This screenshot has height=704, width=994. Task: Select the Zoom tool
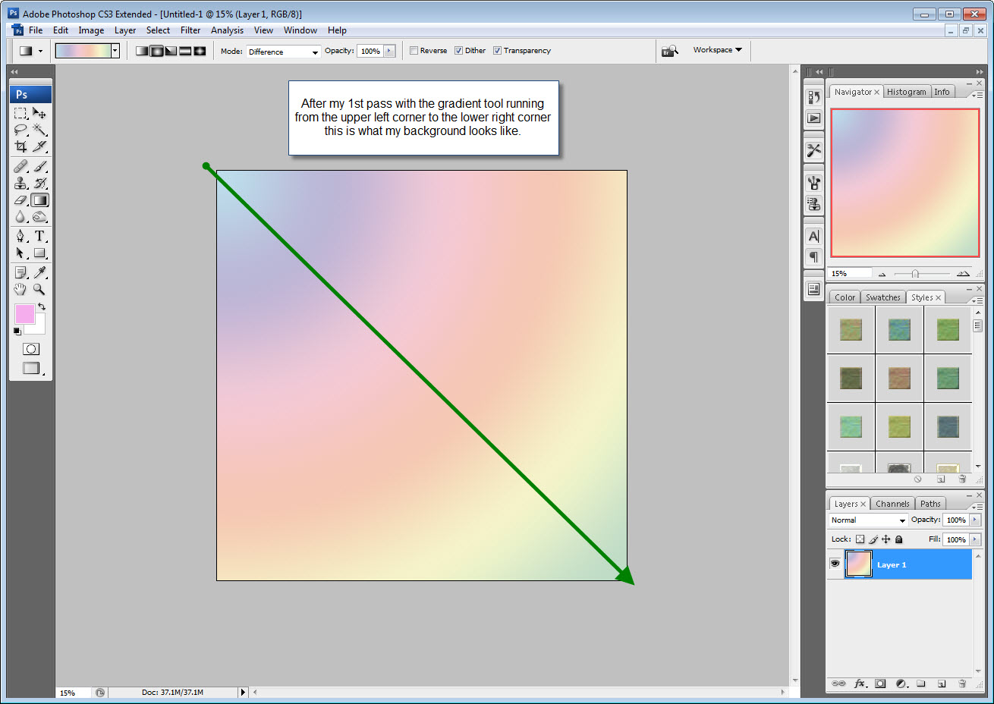39,289
